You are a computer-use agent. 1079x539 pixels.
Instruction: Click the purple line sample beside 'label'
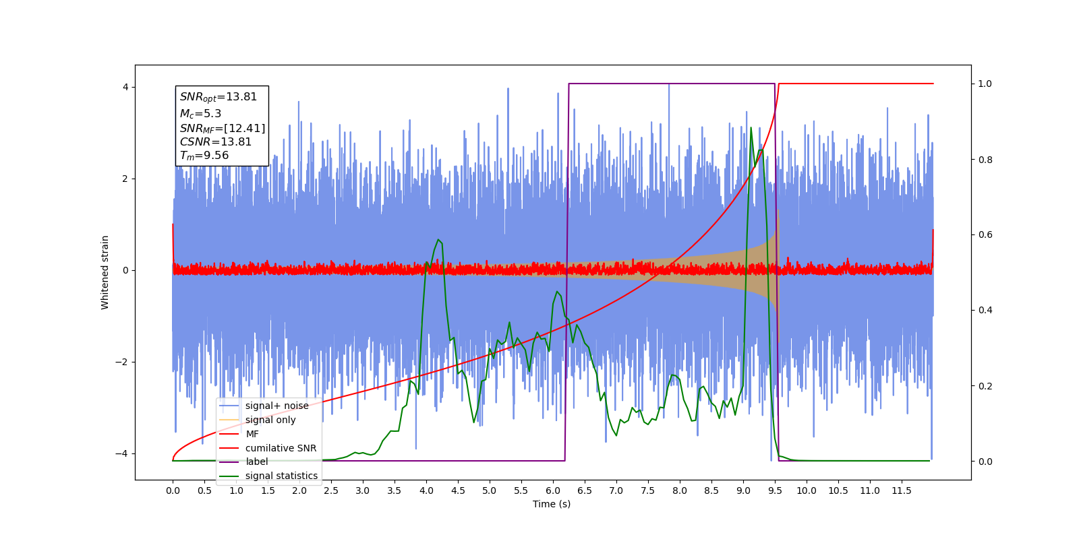[229, 462]
